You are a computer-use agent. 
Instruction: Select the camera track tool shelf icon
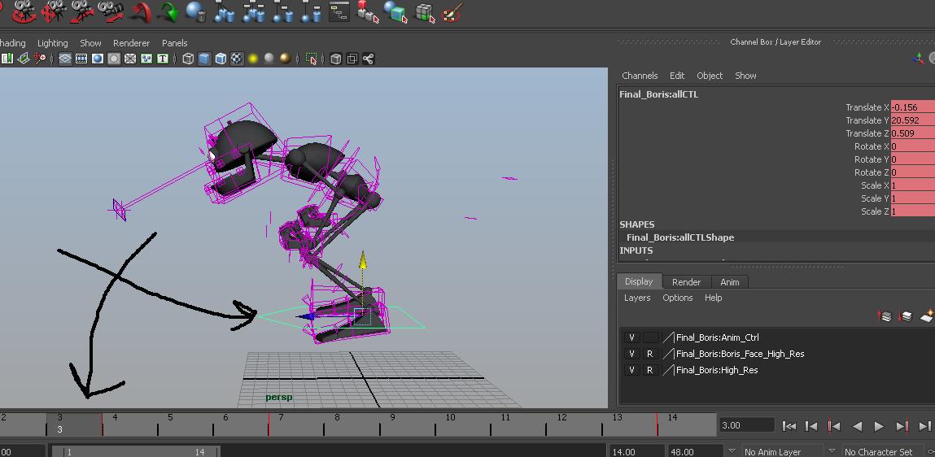point(54,11)
